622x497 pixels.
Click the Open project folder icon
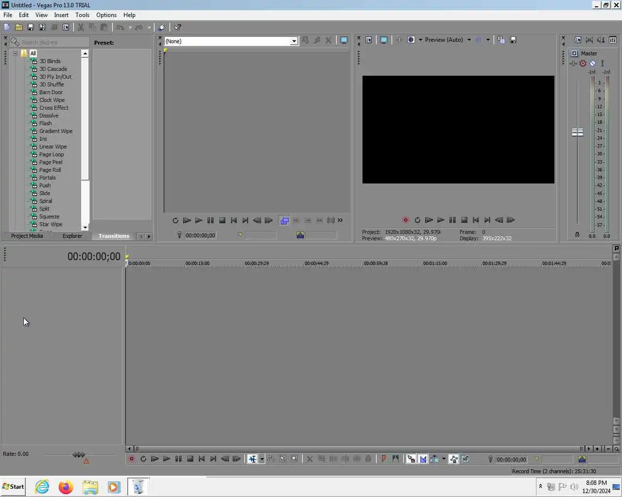(x=19, y=28)
